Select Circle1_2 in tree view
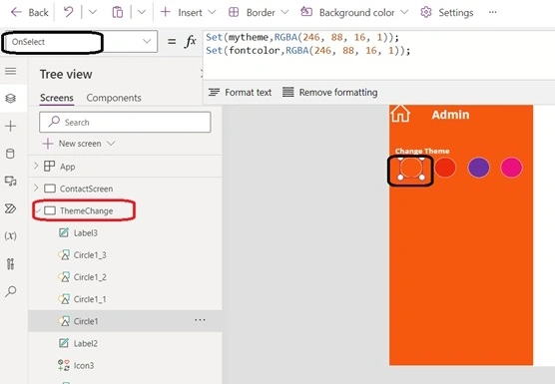The height and width of the screenshot is (384, 555). click(90, 277)
